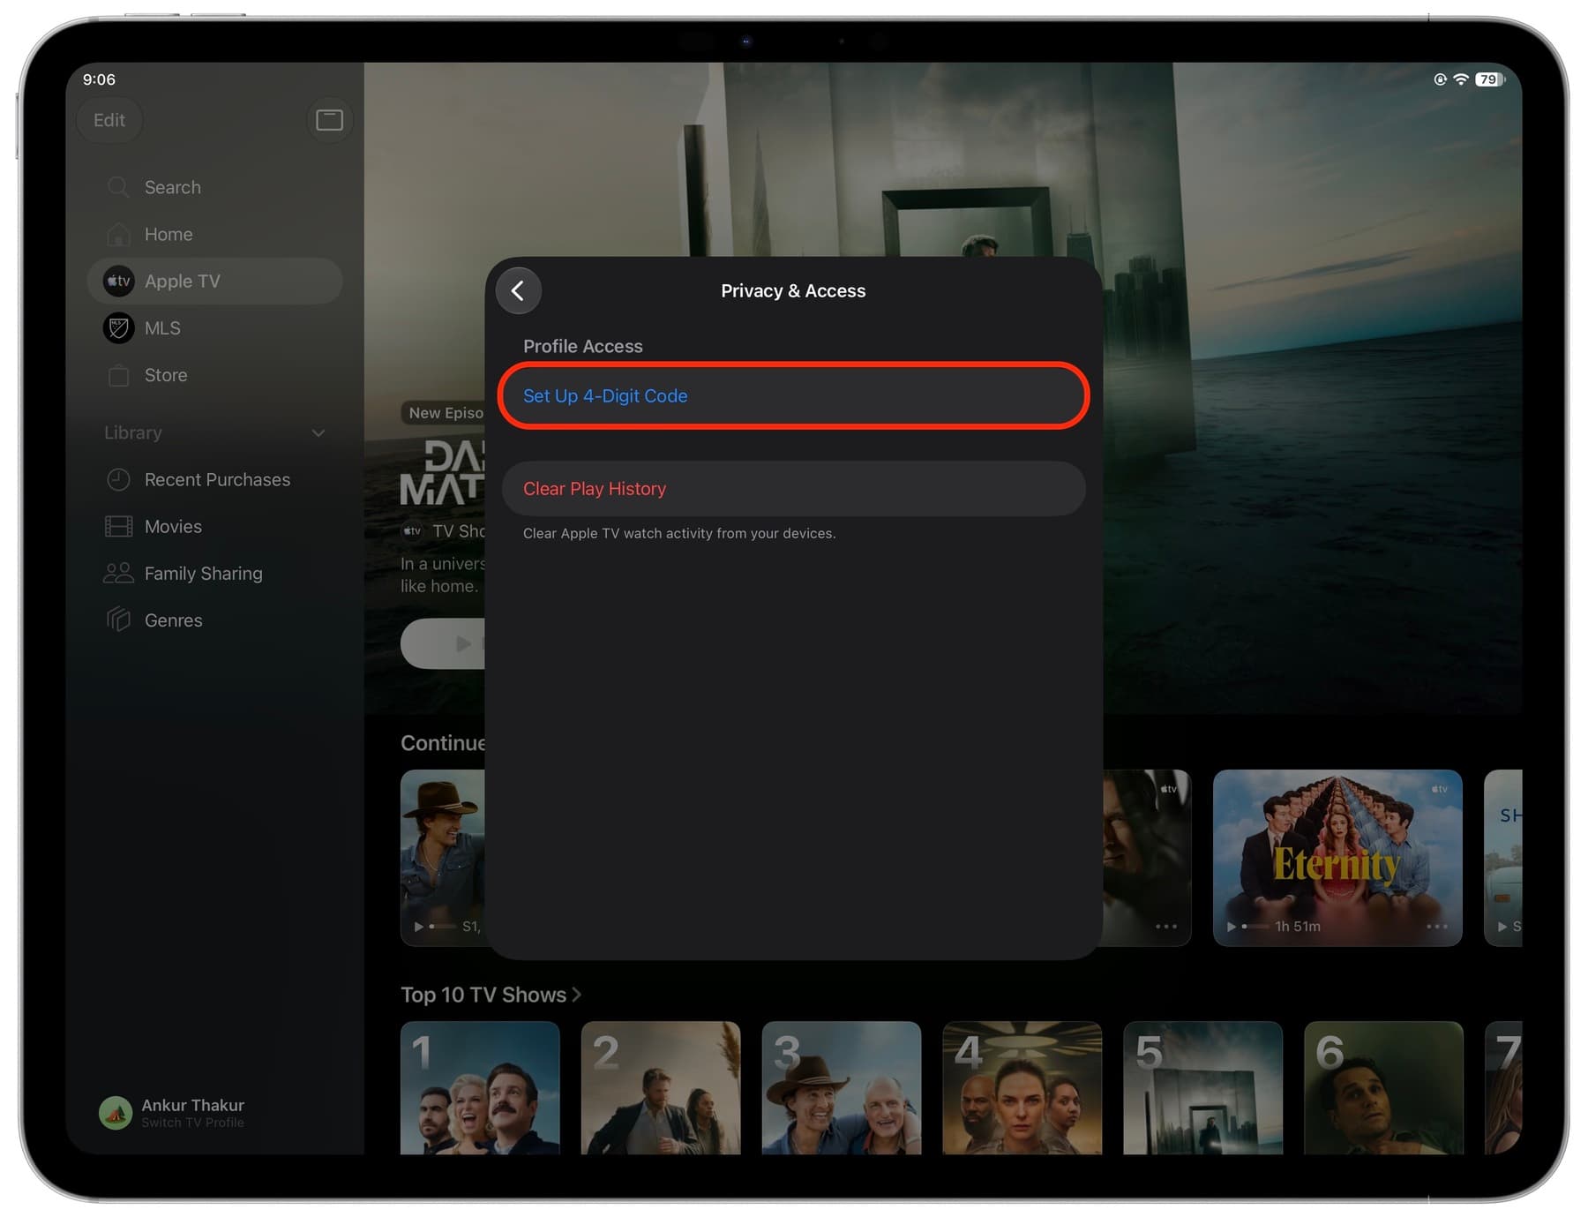Select Apple TV in sidebar
Image resolution: width=1588 pixels, height=1217 pixels.
214,281
